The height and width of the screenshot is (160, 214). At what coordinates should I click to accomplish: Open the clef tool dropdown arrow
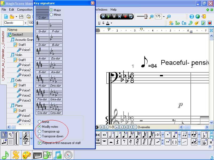click(x=31, y=138)
